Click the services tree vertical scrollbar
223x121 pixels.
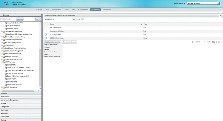(x=40, y=67)
